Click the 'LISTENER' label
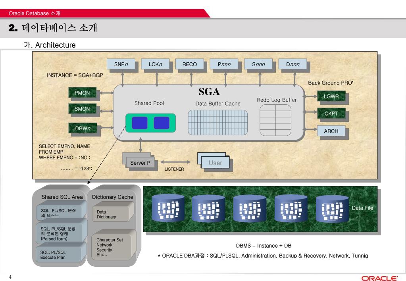Viewport: 406px width, 281px height. click(174, 169)
